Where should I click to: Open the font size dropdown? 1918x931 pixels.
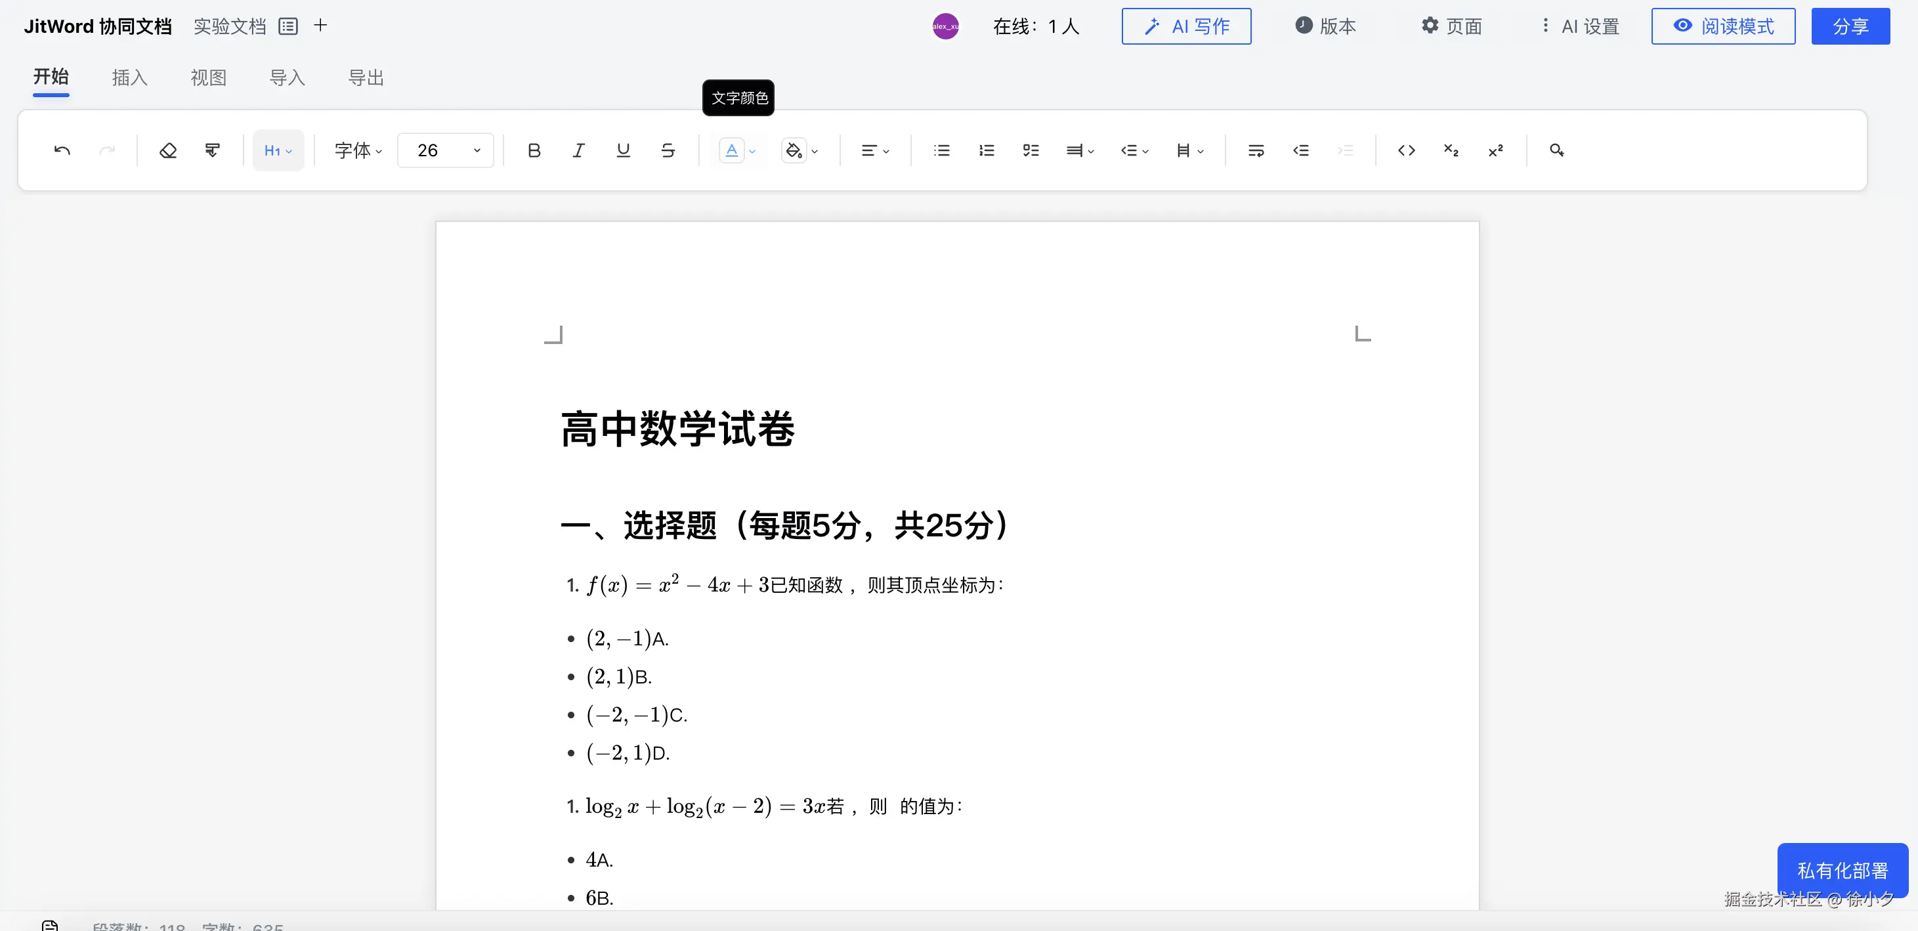tap(445, 150)
